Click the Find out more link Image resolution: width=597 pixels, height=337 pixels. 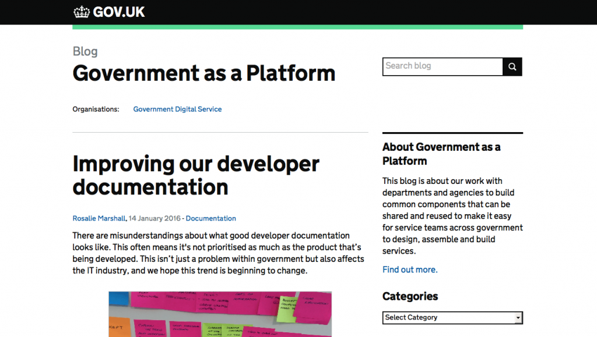(409, 269)
